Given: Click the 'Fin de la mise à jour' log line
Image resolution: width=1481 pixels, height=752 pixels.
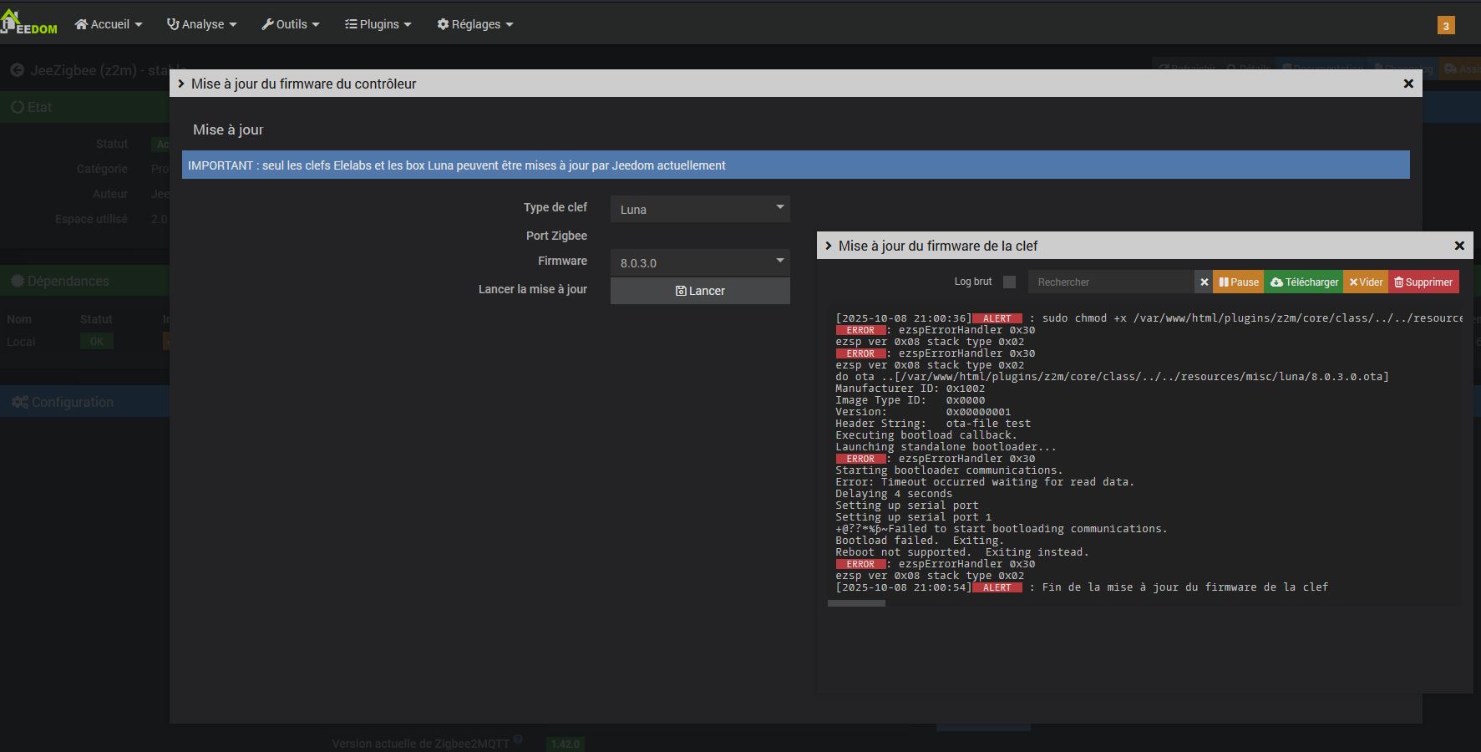Looking at the screenshot, I should (x=1082, y=587).
